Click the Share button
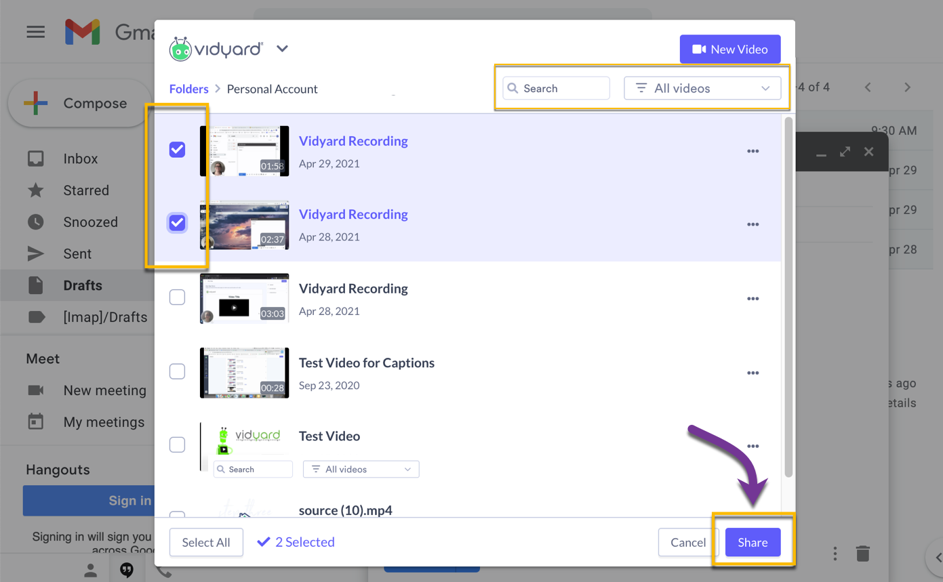This screenshot has height=582, width=943. [753, 542]
